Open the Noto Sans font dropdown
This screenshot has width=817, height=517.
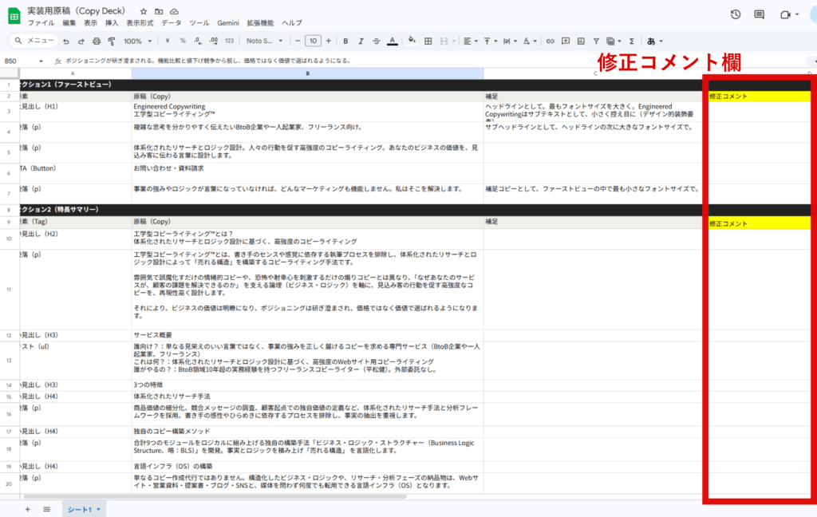[263, 41]
